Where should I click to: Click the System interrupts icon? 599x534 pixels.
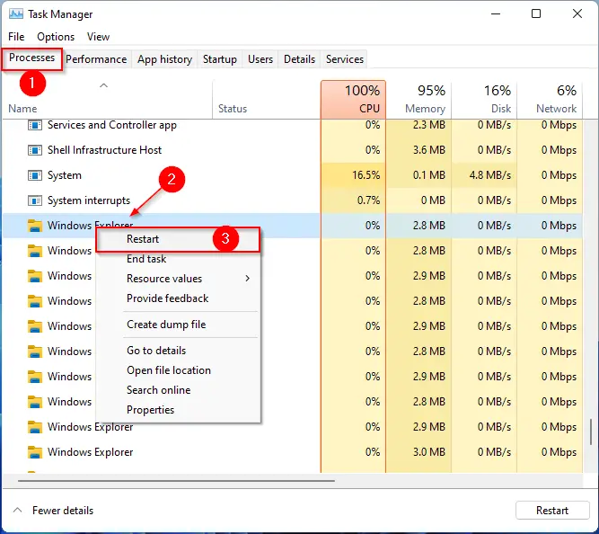click(x=35, y=200)
